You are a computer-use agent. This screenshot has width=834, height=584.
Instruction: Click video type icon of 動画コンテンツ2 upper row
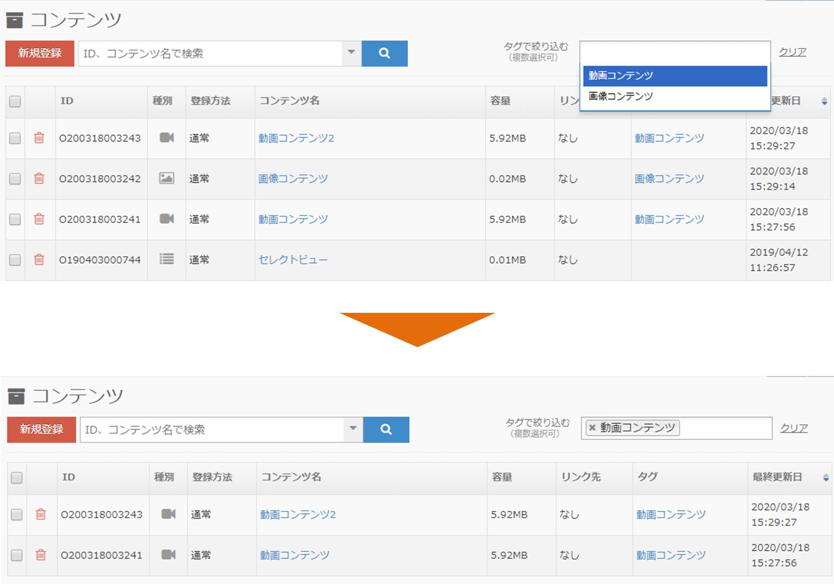coord(167,138)
